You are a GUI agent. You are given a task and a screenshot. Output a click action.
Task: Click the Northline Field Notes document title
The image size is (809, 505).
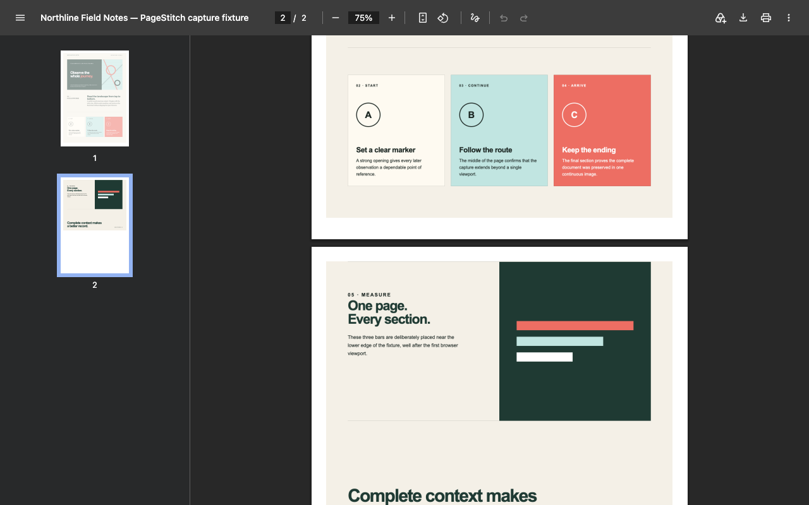click(144, 18)
